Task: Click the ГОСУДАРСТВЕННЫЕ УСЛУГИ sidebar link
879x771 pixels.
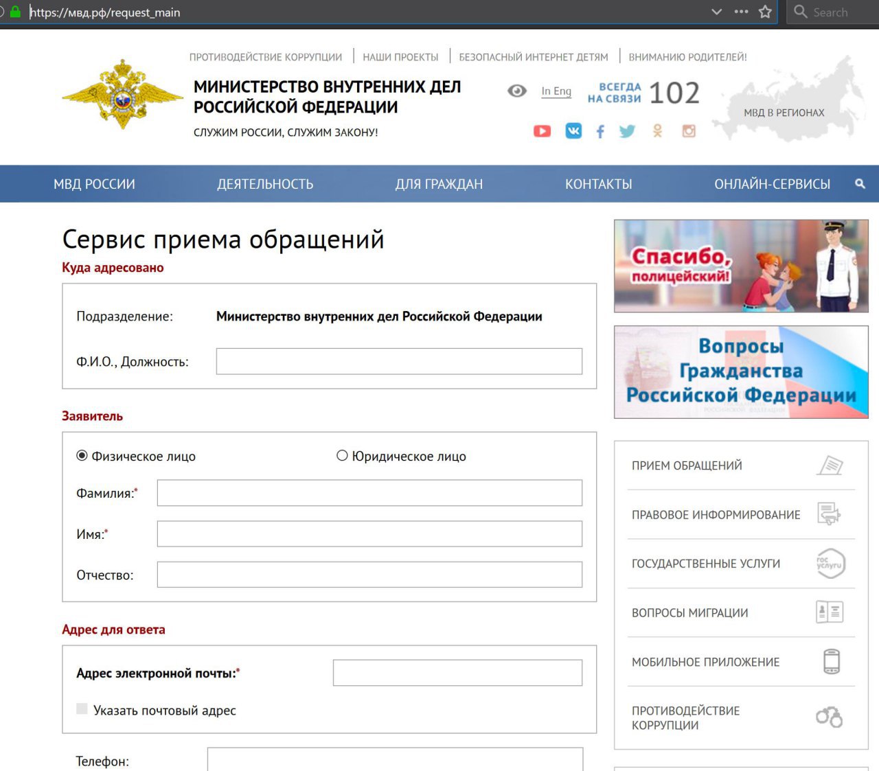Action: pos(706,564)
